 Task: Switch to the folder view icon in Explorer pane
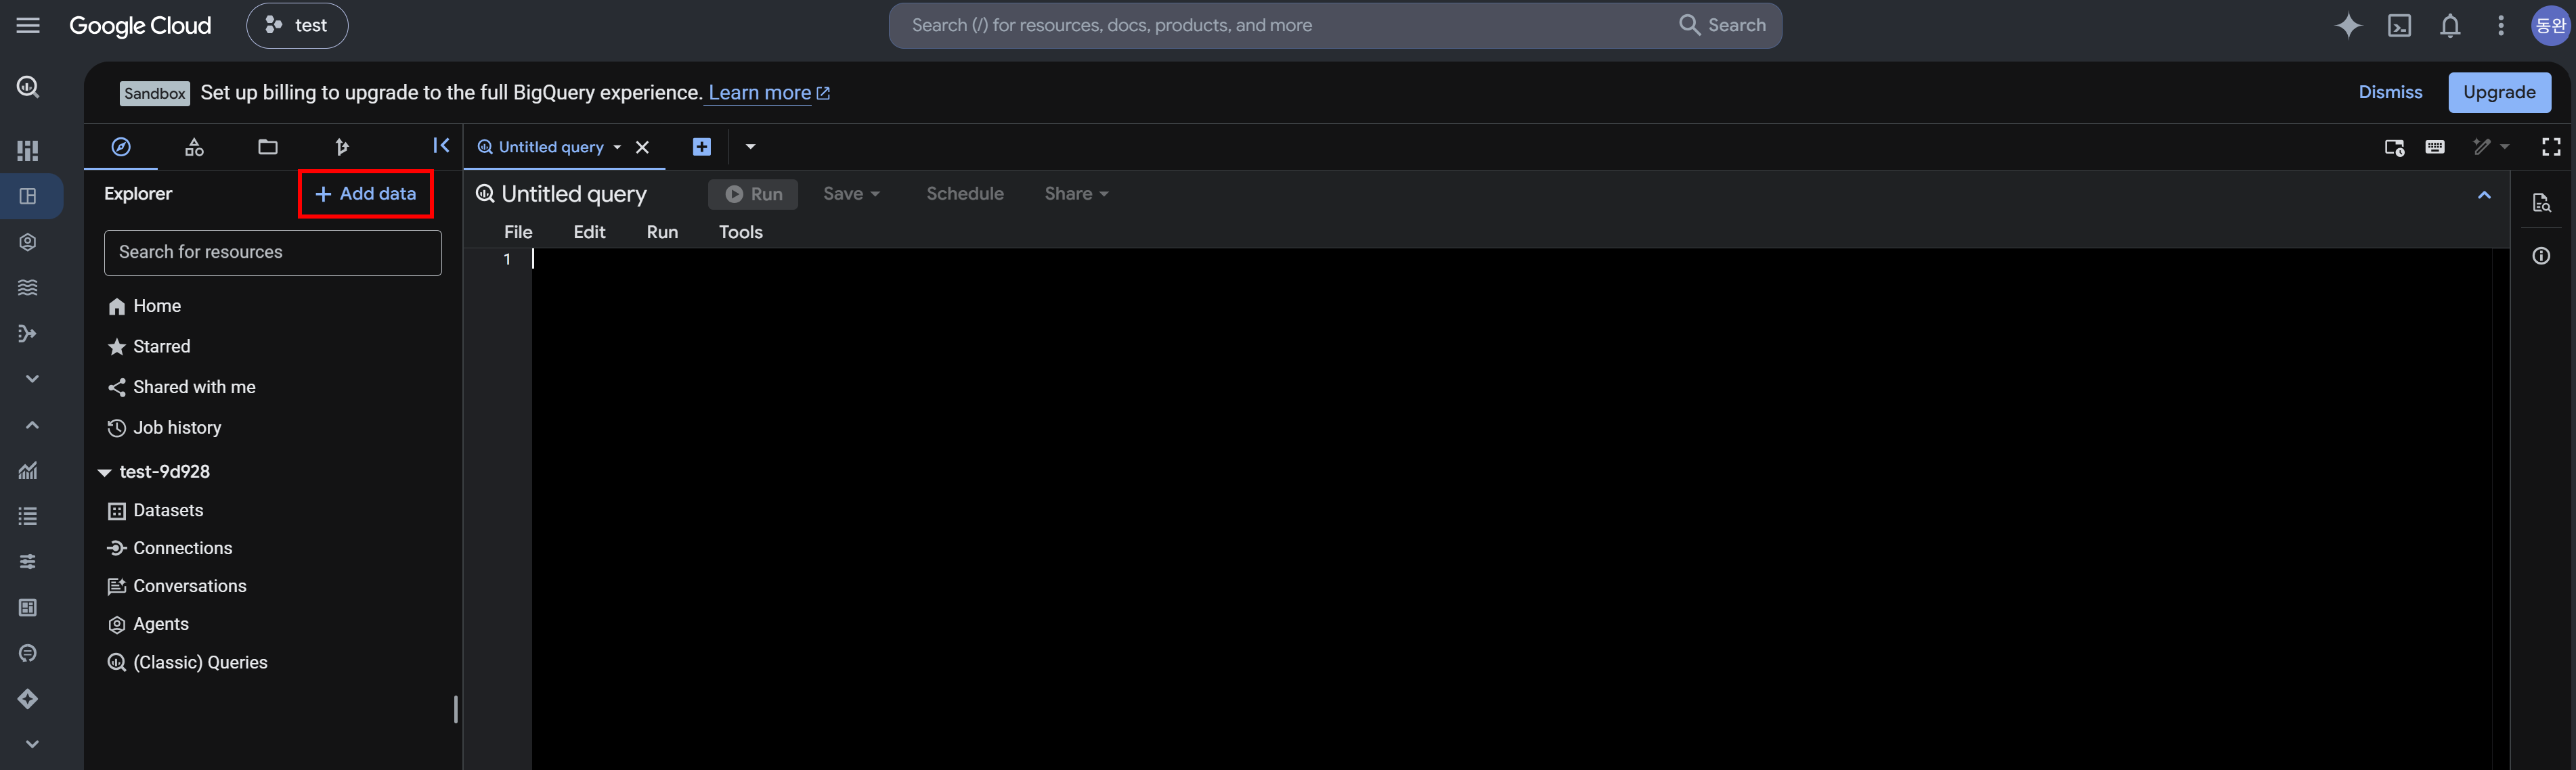(268, 147)
